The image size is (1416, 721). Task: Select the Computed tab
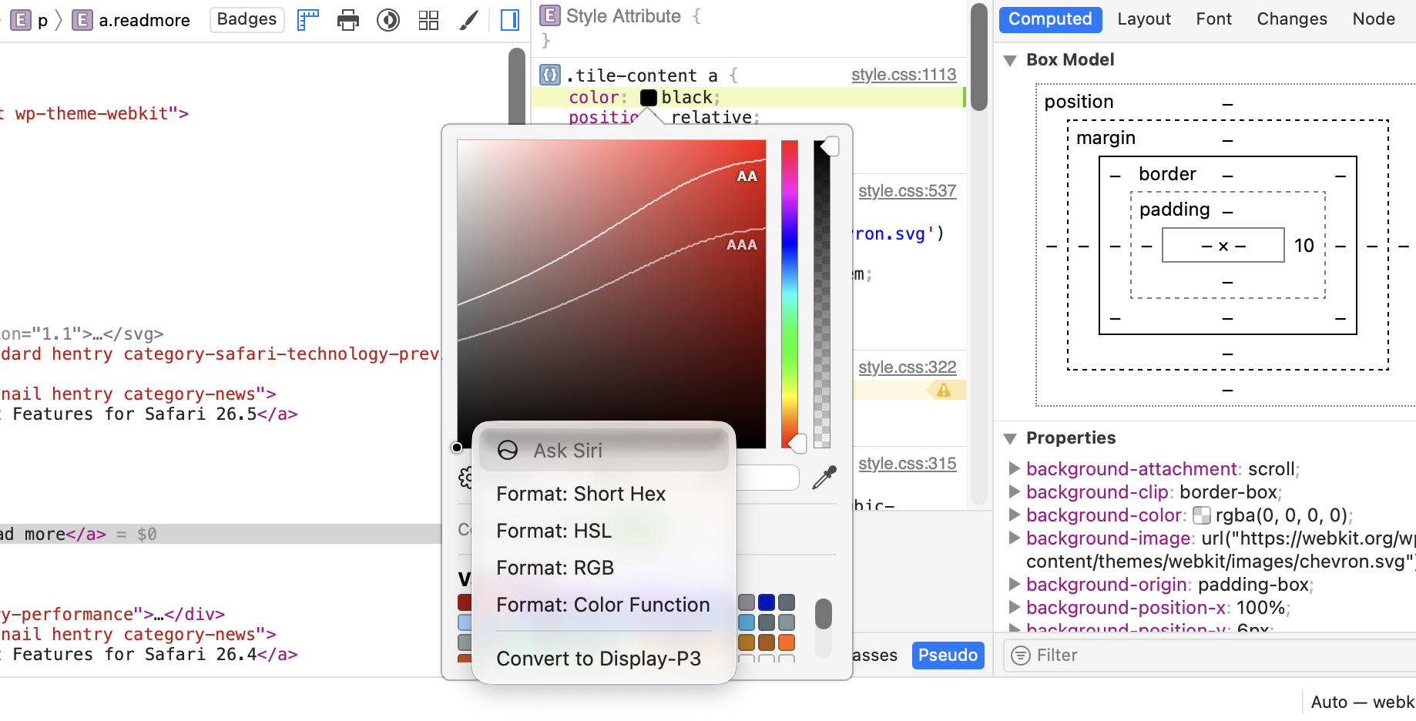[1050, 19]
